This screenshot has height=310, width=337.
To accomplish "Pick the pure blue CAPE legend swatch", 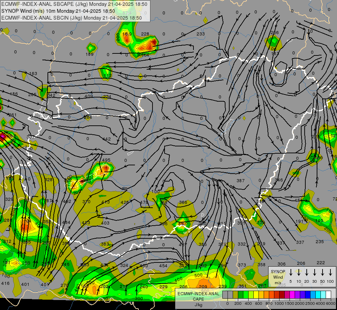I will [x=308, y=295].
